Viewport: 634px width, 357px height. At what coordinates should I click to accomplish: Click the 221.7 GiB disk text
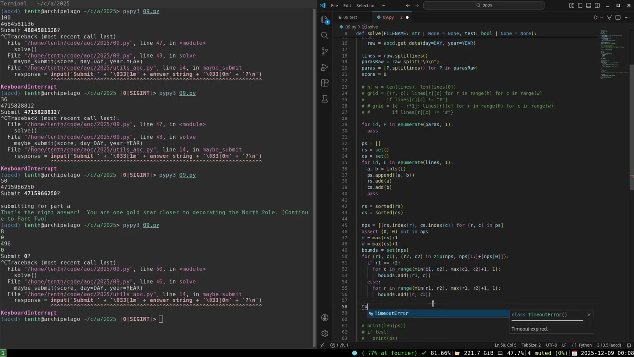click(x=479, y=353)
